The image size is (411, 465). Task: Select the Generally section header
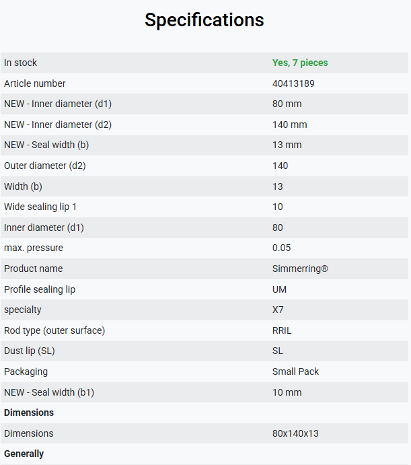tap(24, 454)
